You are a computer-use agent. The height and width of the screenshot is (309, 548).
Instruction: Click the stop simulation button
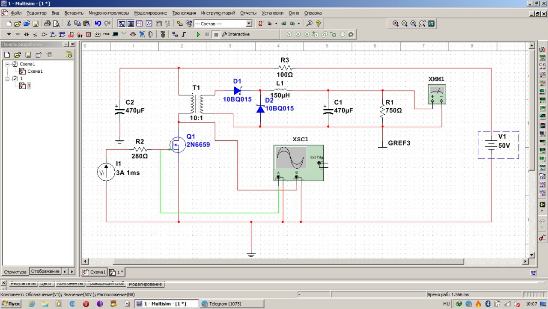pos(217,34)
